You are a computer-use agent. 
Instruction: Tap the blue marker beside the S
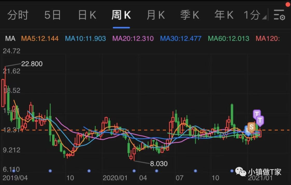point(247,130)
